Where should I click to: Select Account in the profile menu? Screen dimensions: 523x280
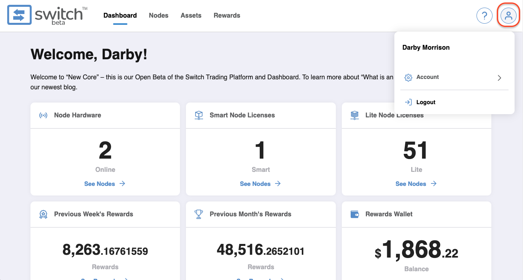coord(454,77)
